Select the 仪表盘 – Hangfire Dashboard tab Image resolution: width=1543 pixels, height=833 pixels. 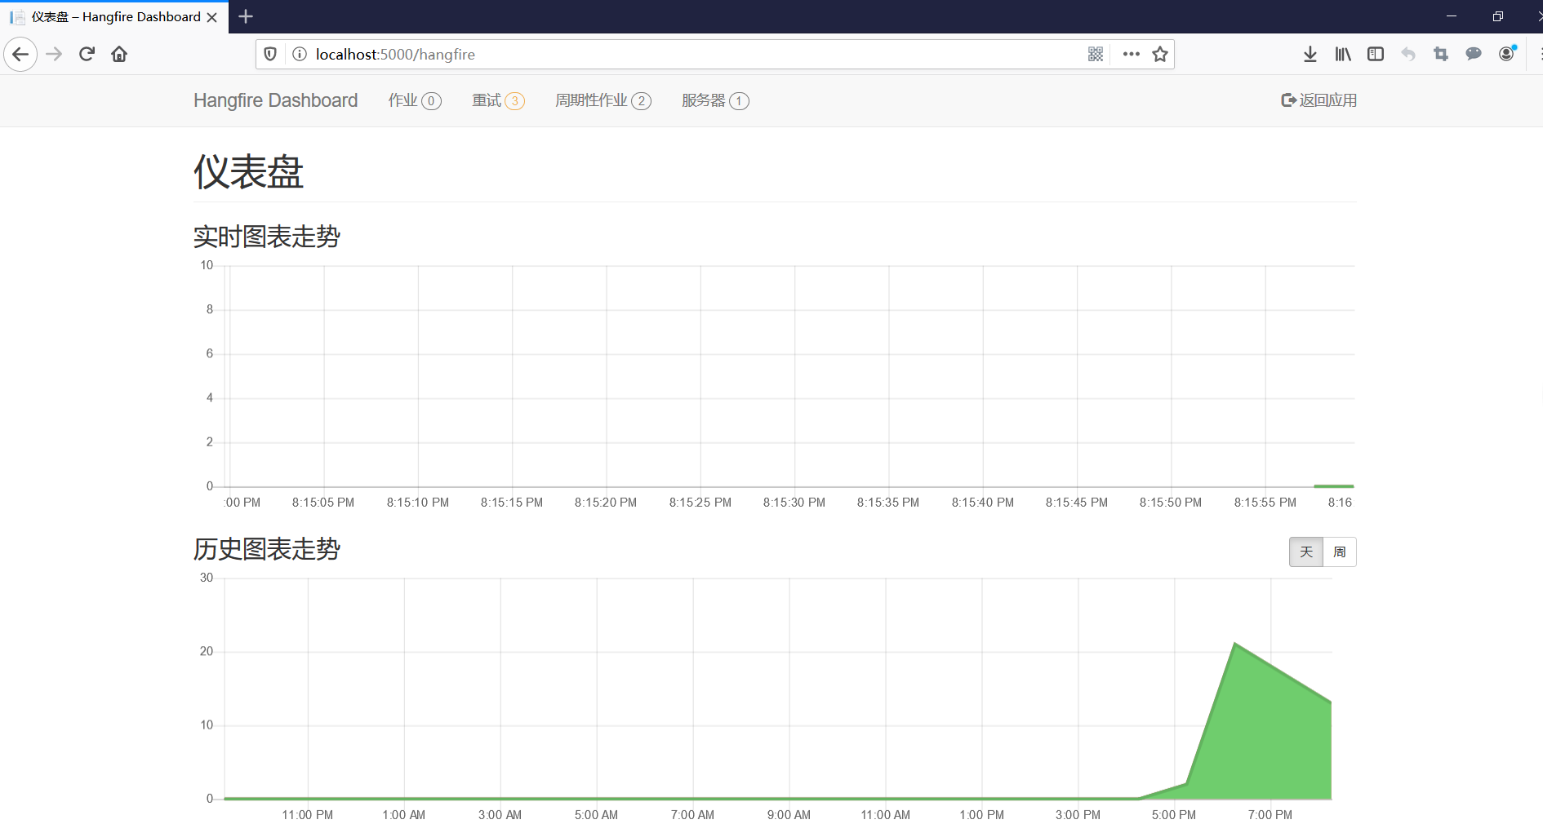tap(114, 17)
